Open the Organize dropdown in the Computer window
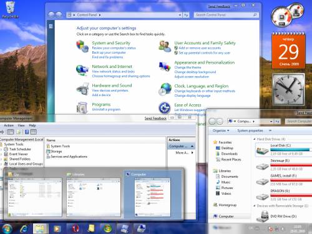The height and width of the screenshot is (234, 312). pos(221,130)
